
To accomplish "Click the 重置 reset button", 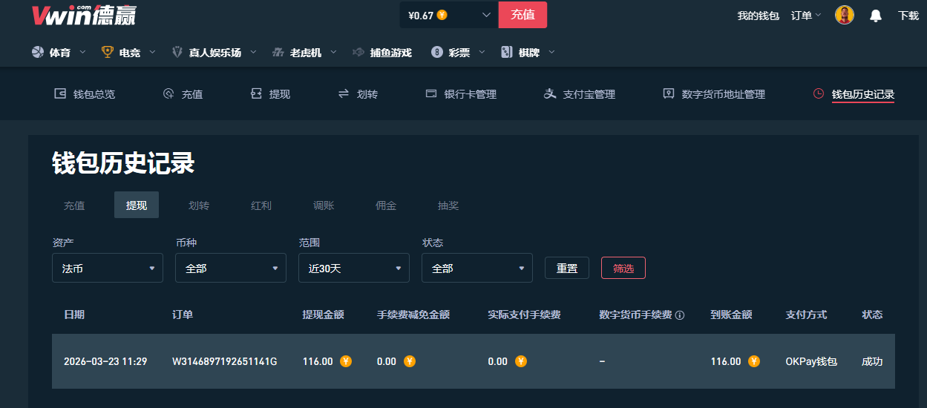I will point(567,268).
